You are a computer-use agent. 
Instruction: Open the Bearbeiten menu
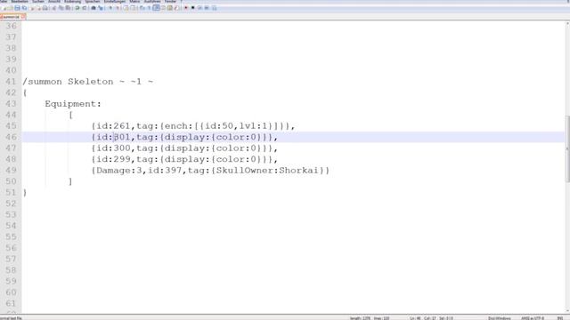pos(20,2)
